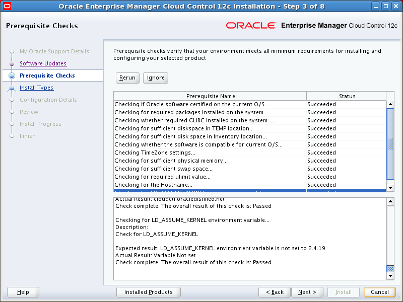Click Prerequisite Checks current step icon
Image resolution: width=403 pixels, height=302 pixels.
[x=12, y=75]
